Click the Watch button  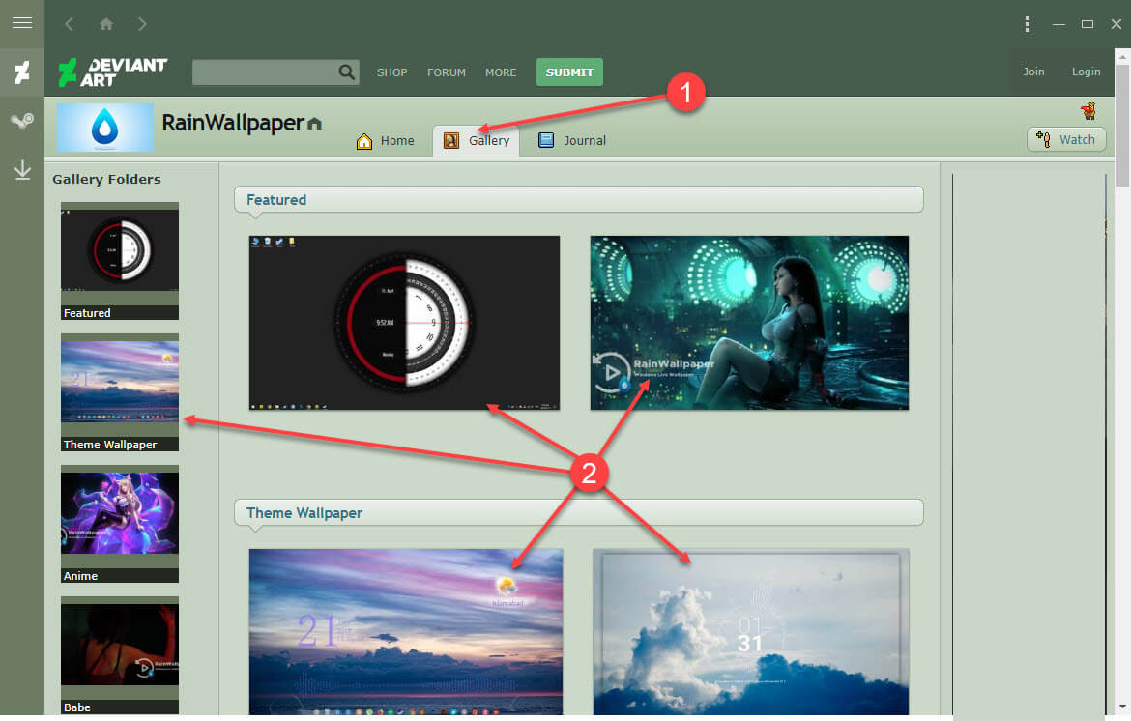(1066, 139)
